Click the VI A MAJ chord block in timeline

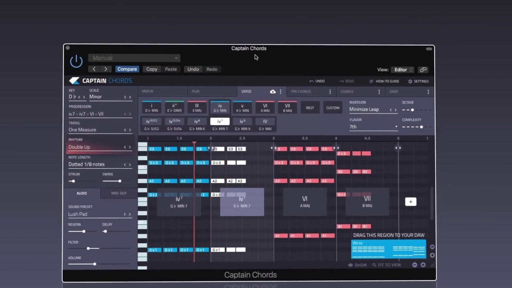(305, 202)
